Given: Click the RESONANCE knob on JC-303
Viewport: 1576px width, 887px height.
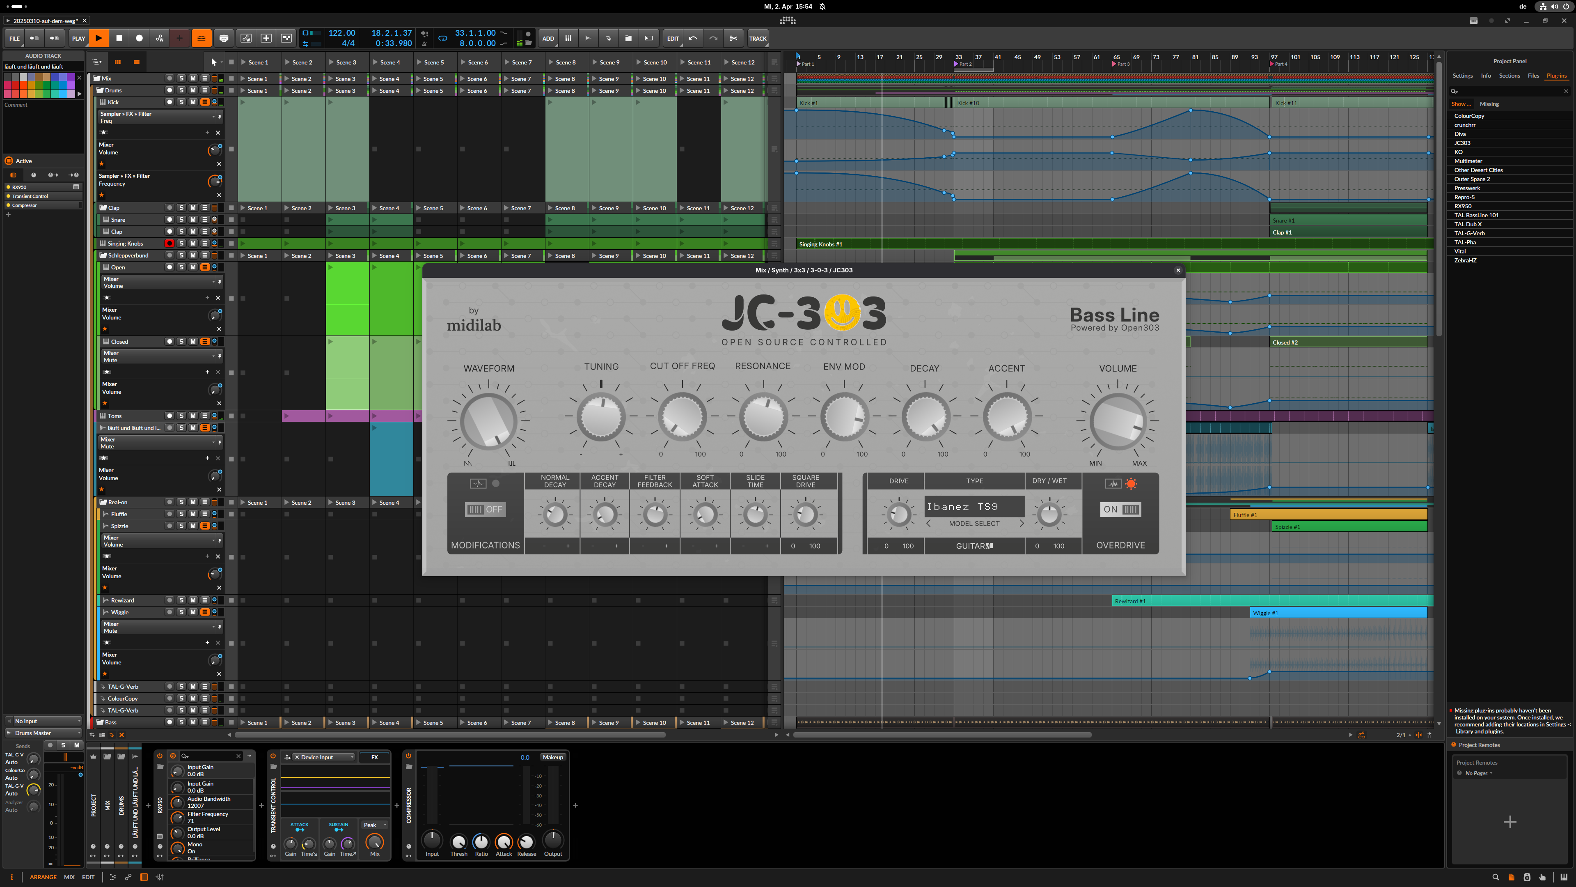Looking at the screenshot, I should click(x=763, y=417).
